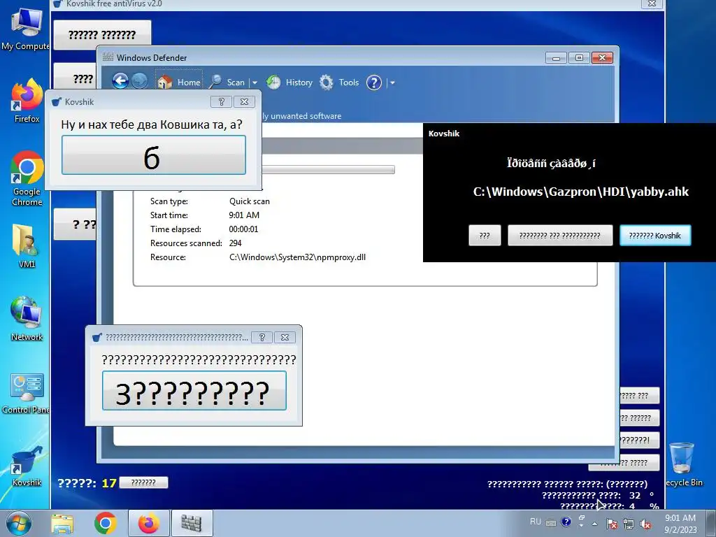Image resolution: width=716 pixels, height=537 pixels.
Task: Click the npmproxy.dll resource path
Action: click(x=297, y=257)
